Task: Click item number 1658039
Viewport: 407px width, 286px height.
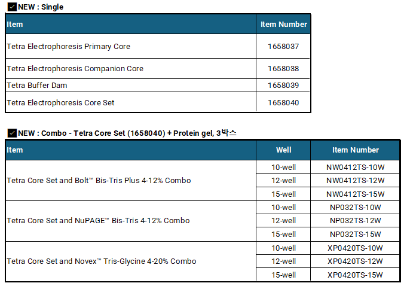Action: point(283,85)
